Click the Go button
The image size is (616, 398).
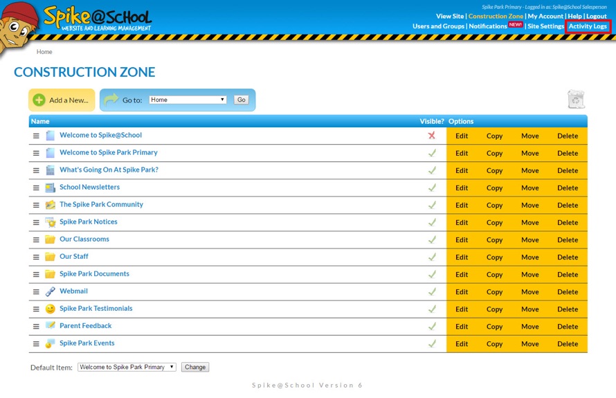pos(242,100)
